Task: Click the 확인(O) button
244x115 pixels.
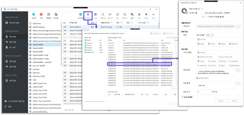Action: coord(221,101)
